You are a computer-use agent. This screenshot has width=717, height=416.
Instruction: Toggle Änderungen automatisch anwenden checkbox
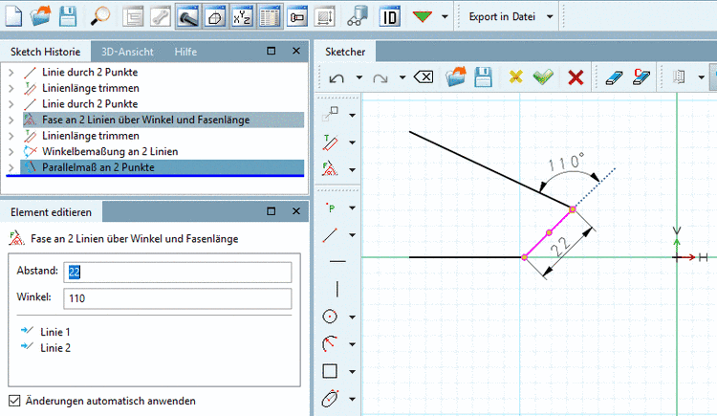[x=14, y=401]
